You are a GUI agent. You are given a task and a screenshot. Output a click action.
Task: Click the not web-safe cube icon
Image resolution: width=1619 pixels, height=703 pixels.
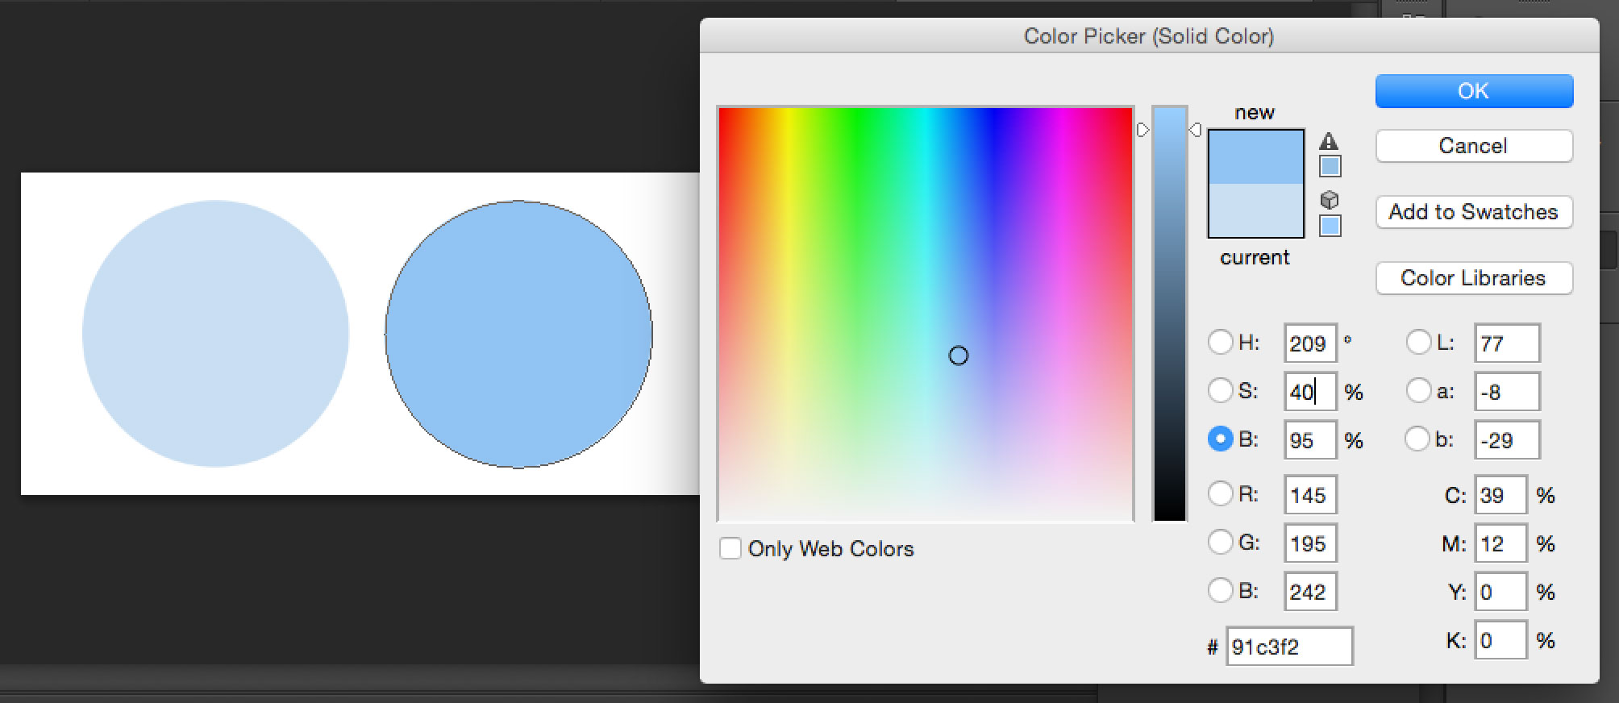[x=1330, y=199]
